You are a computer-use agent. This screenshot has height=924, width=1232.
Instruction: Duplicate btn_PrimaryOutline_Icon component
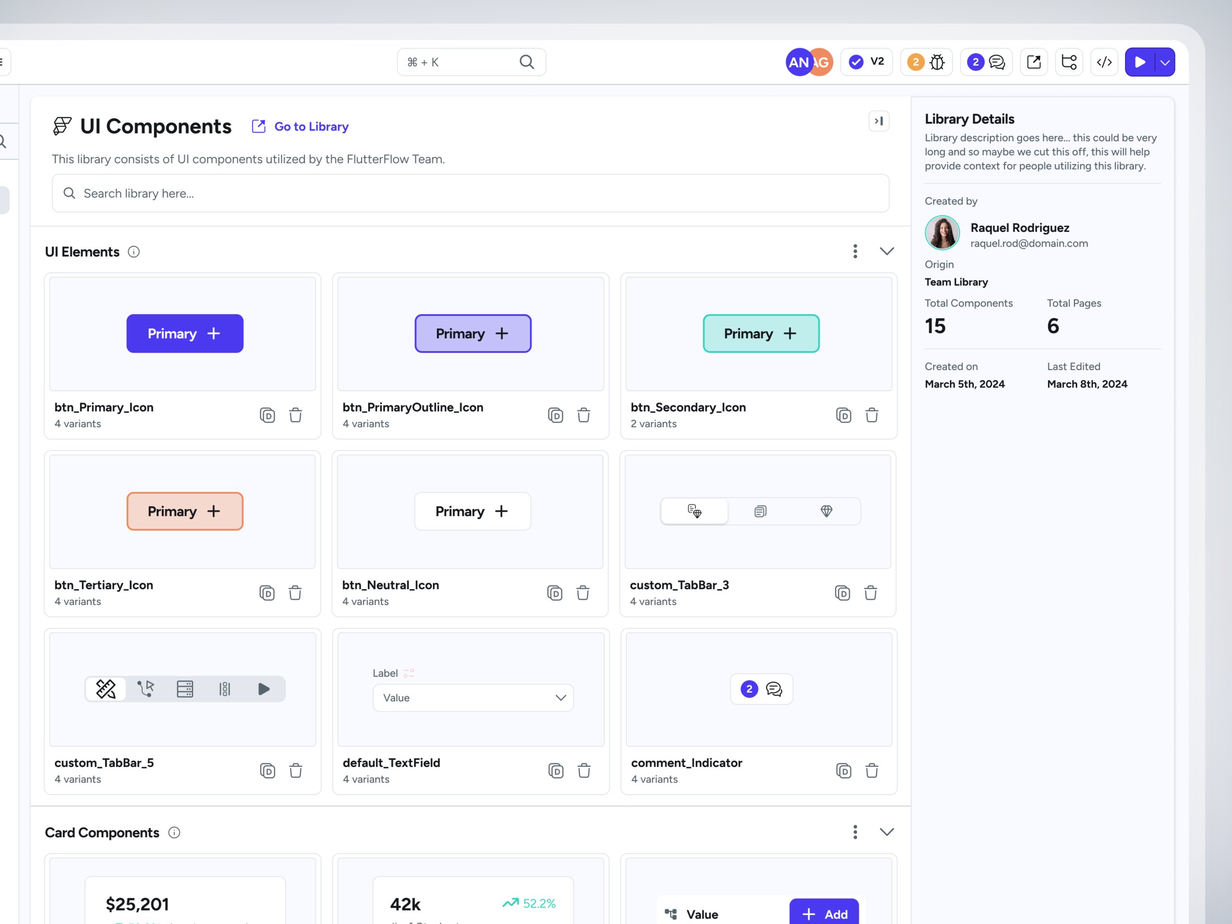555,415
